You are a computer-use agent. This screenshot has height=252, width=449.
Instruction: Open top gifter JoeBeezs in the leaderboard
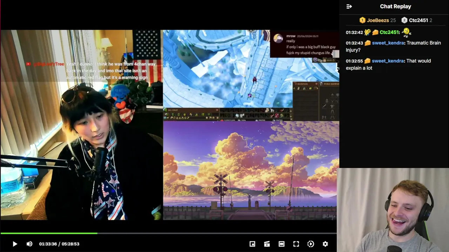coord(378,20)
